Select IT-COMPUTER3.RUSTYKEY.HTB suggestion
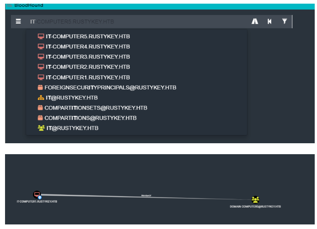The width and height of the screenshot is (317, 229). [x=136, y=57]
